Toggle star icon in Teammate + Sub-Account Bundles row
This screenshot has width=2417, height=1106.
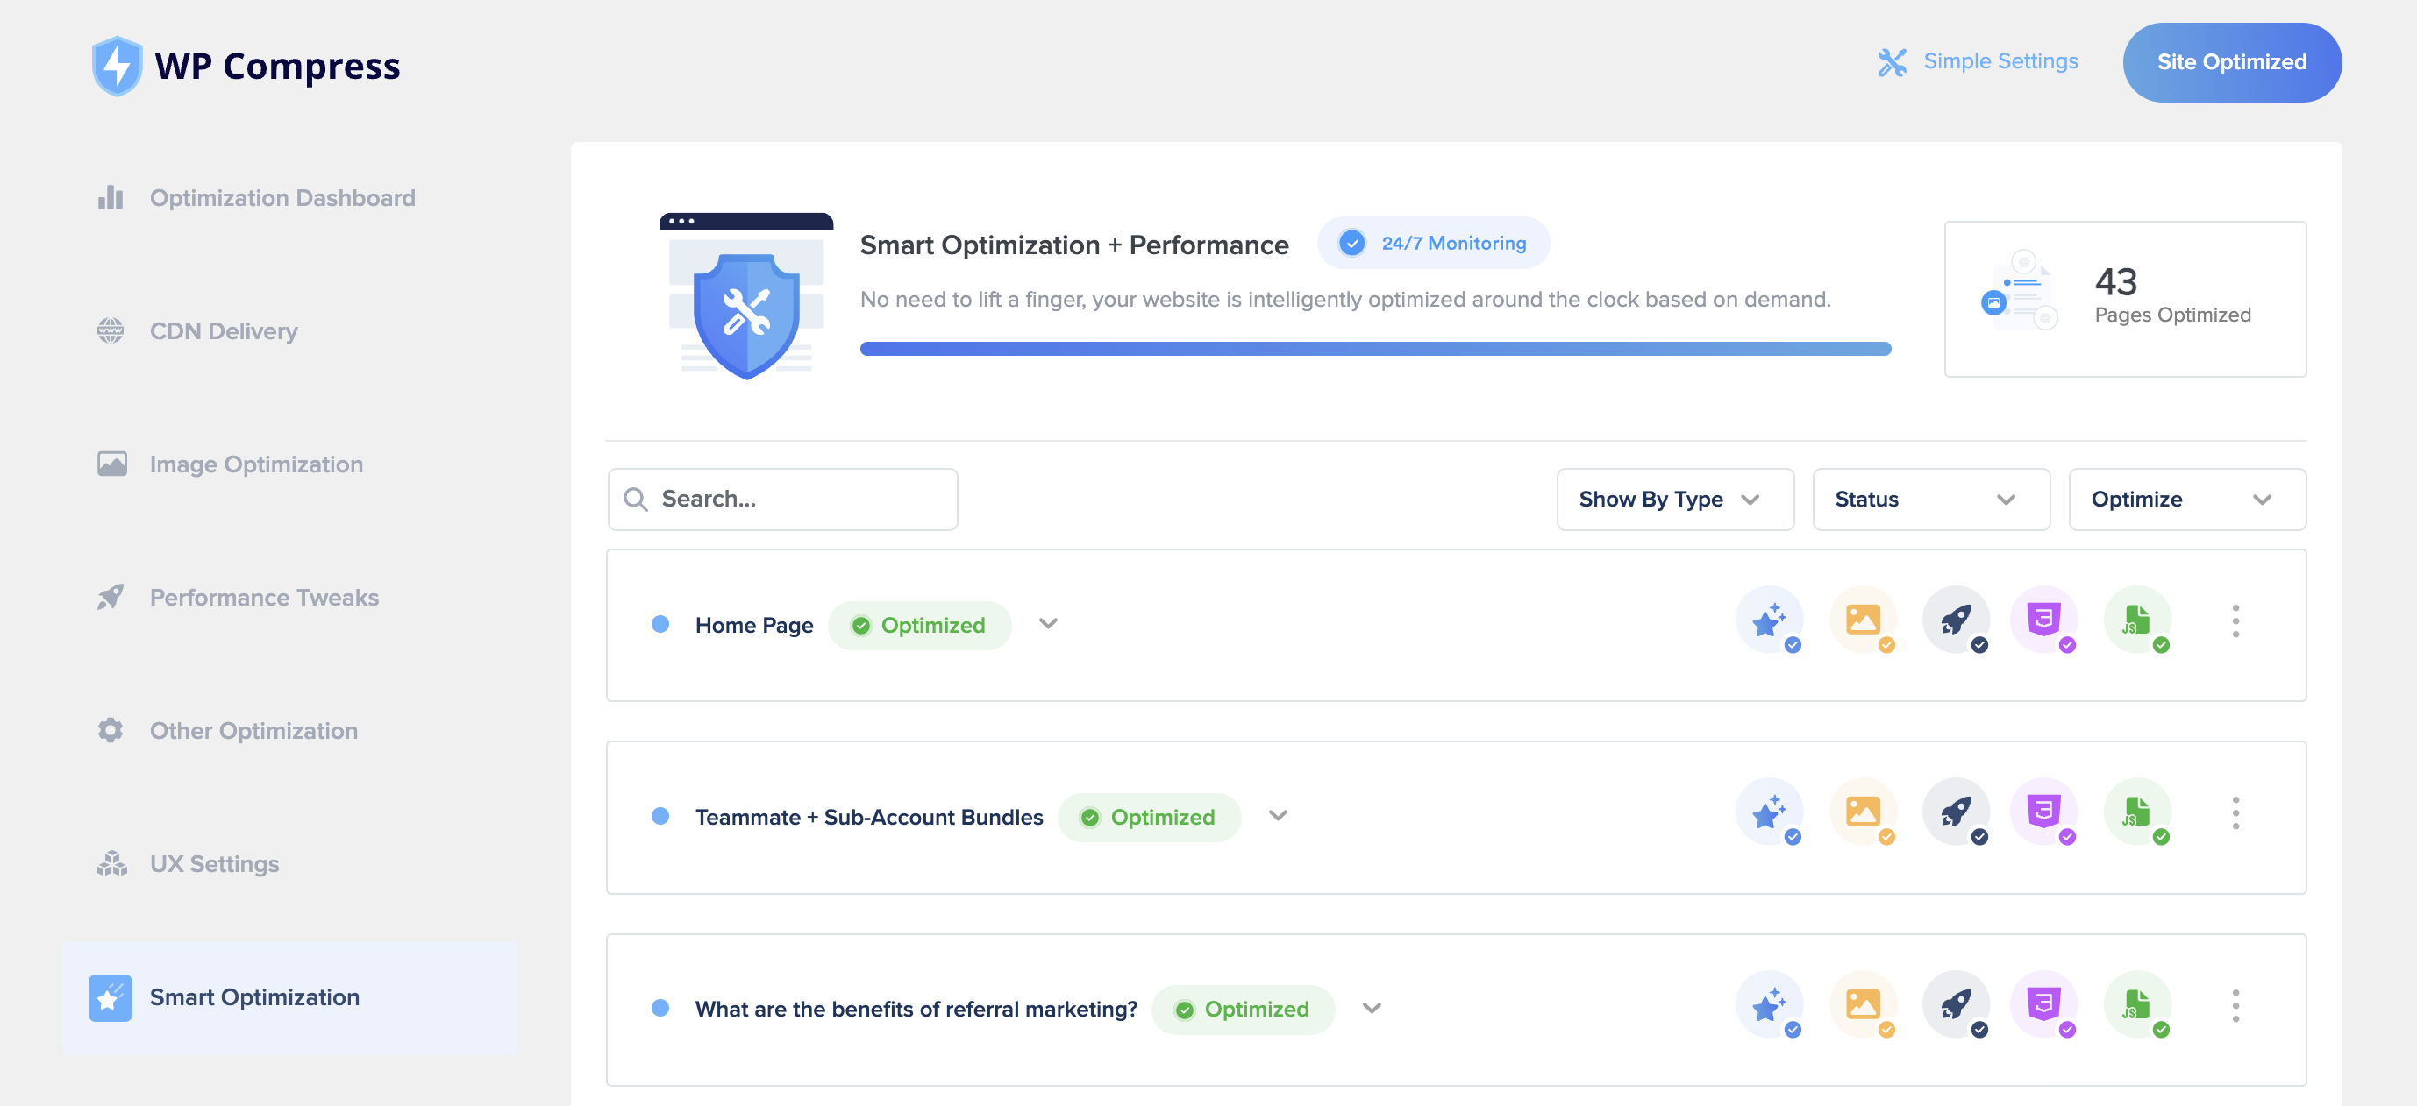tap(1770, 812)
